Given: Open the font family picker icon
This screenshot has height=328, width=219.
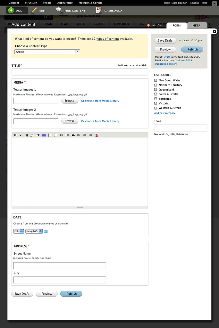Looking at the screenshot, I should (32, 135).
